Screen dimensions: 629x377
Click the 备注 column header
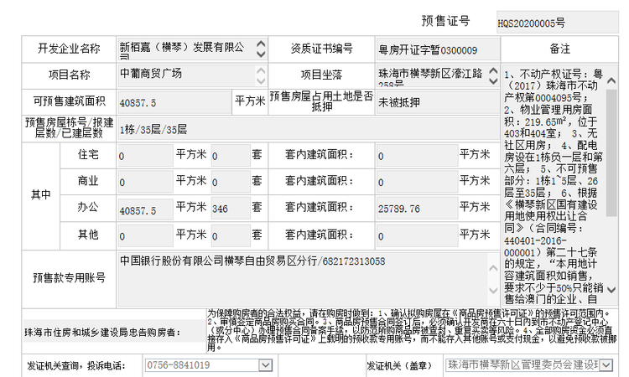click(559, 49)
